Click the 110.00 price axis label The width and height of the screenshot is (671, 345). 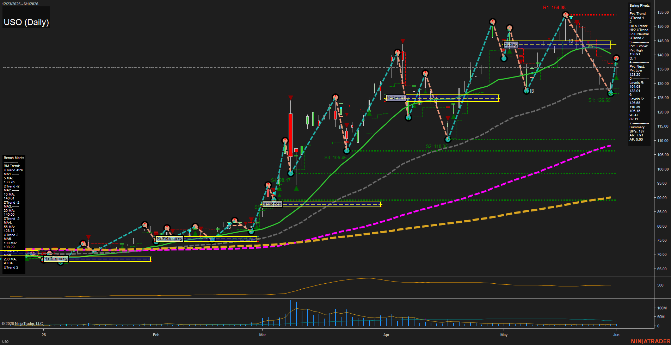pos(663,141)
